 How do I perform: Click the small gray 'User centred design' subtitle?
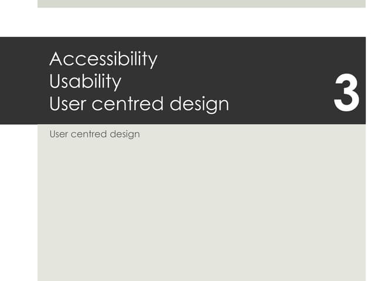(94, 134)
